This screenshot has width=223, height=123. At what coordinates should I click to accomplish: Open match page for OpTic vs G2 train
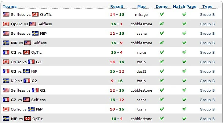click(185, 61)
